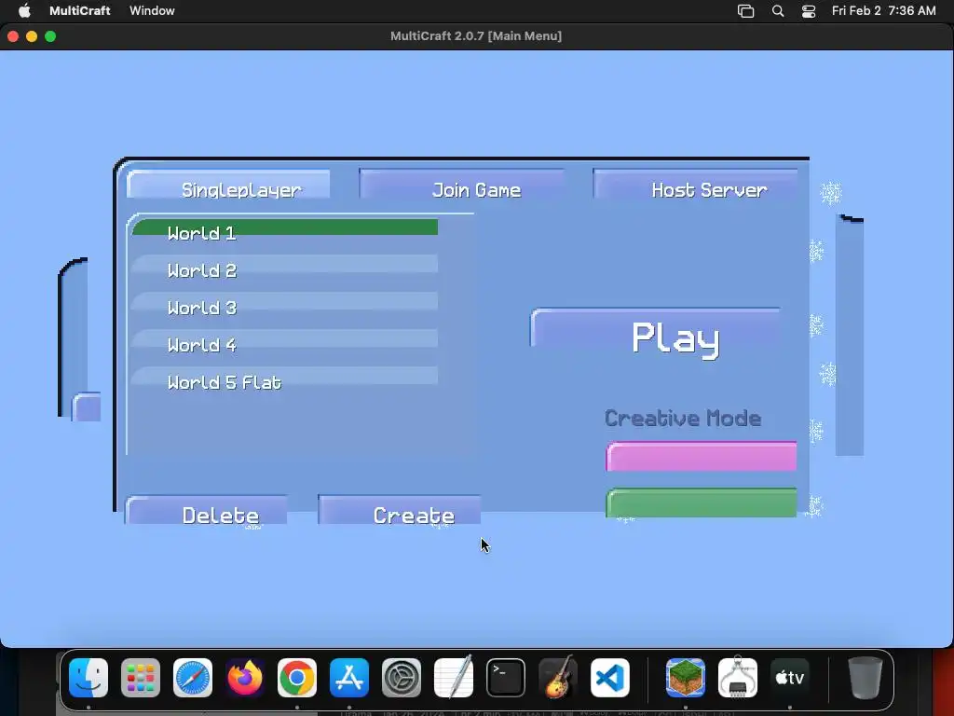The width and height of the screenshot is (954, 716).
Task: Open the App Store from the dock
Action: coord(349,678)
